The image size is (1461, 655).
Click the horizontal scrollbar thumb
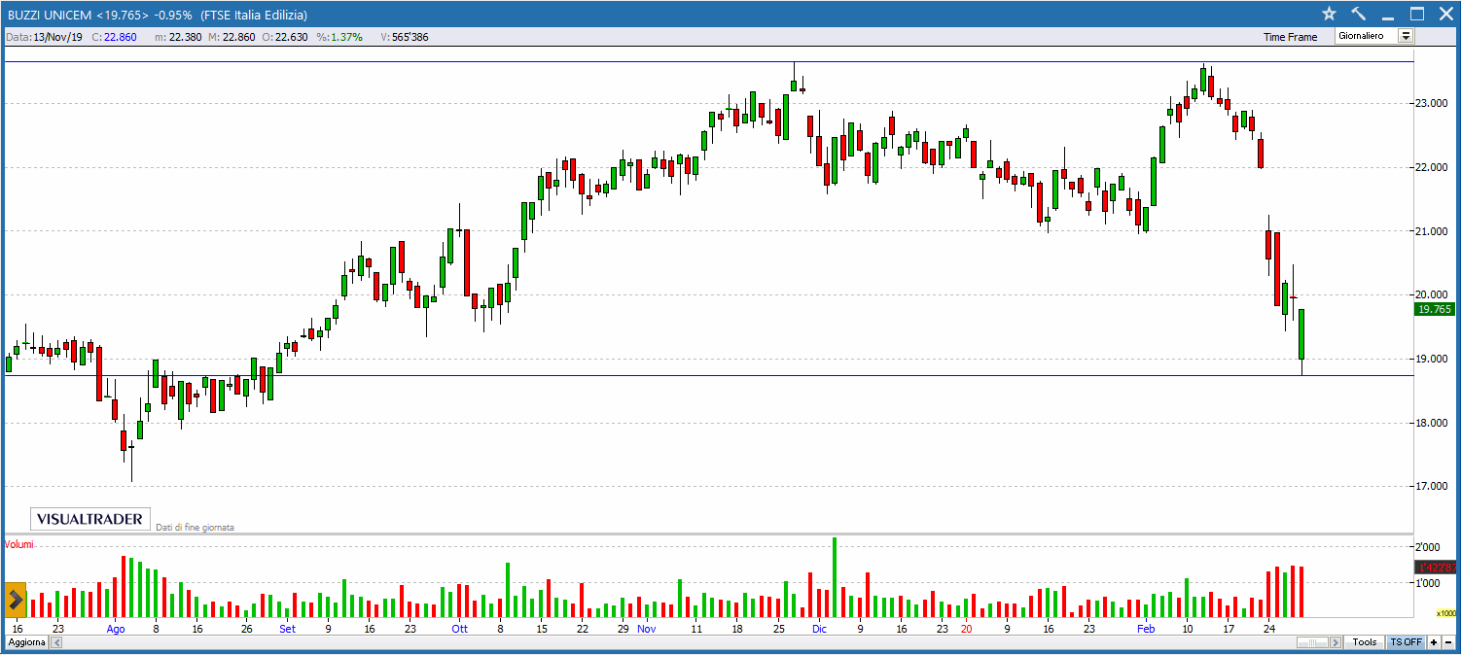tap(1314, 643)
